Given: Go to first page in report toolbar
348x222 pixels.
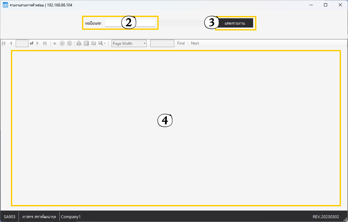Looking at the screenshot, I should 4,43.
